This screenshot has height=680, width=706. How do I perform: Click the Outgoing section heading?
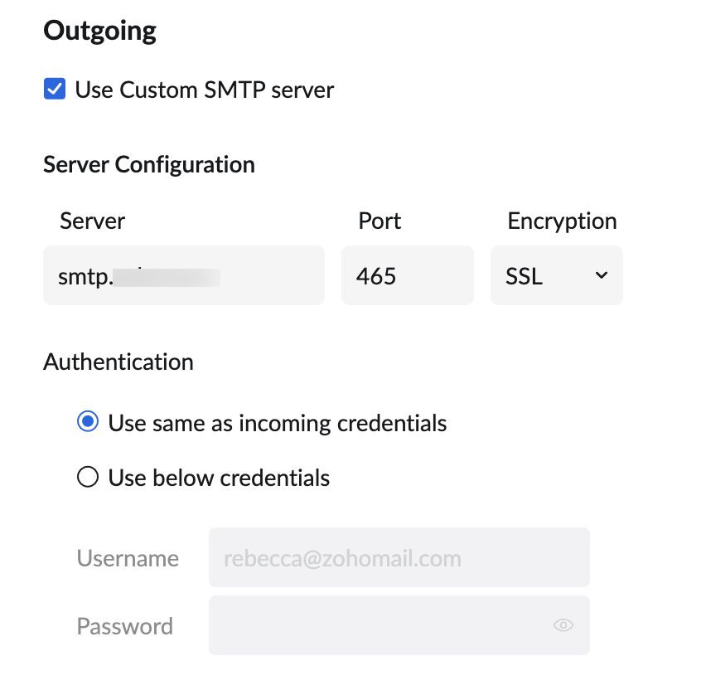point(99,32)
